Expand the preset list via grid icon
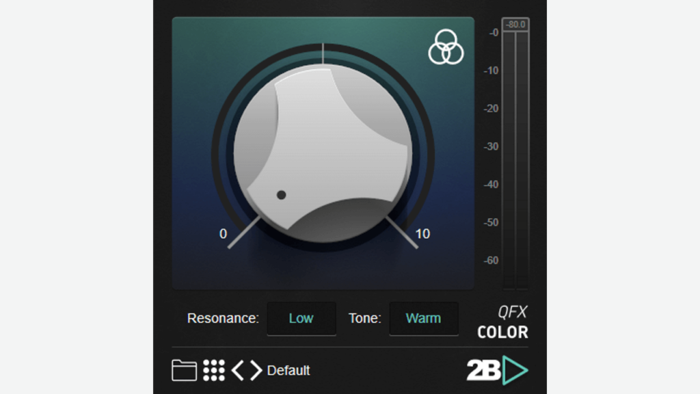Viewport: 700px width, 394px height. (x=213, y=370)
